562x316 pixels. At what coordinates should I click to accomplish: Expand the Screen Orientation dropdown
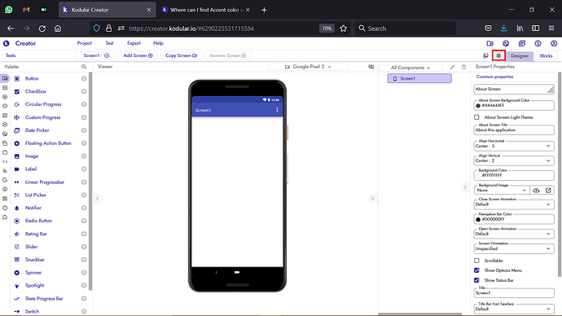click(514, 248)
